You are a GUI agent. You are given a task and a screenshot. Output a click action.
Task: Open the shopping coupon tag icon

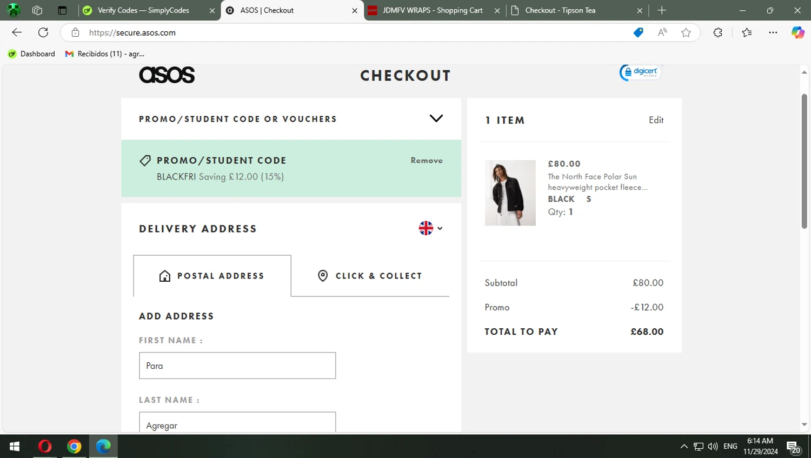(x=638, y=32)
